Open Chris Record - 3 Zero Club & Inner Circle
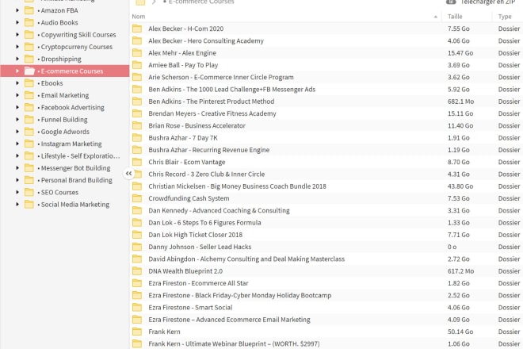This screenshot has width=523, height=349. pos(207,174)
